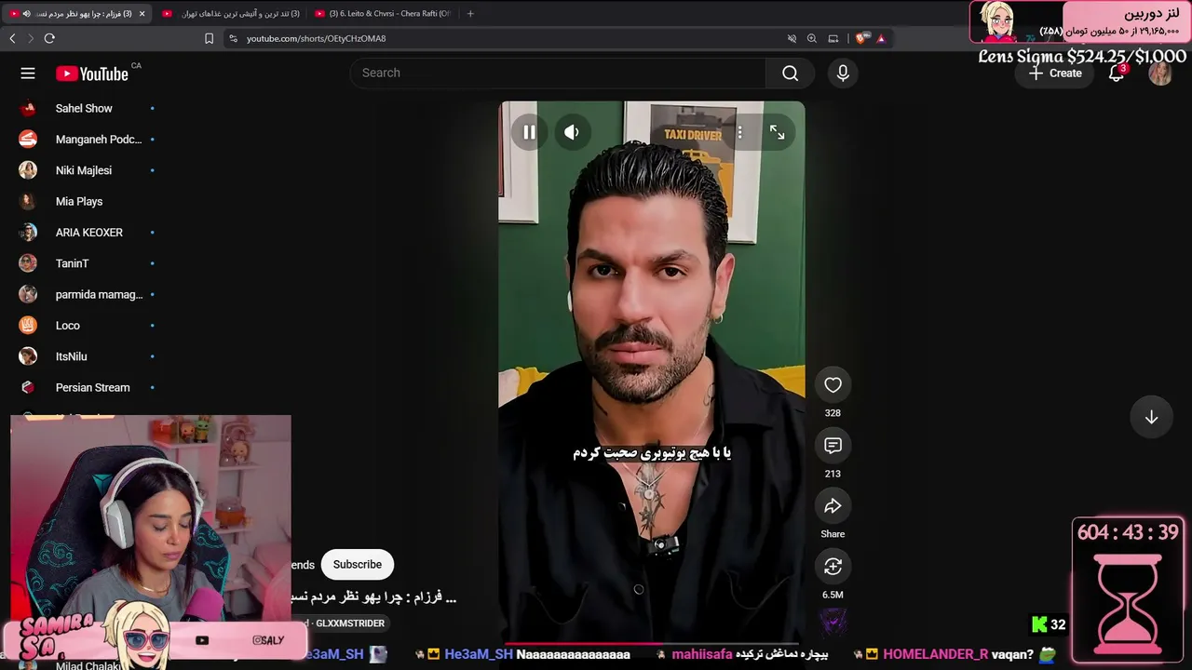Open the Brave Shields icon

tap(861, 38)
